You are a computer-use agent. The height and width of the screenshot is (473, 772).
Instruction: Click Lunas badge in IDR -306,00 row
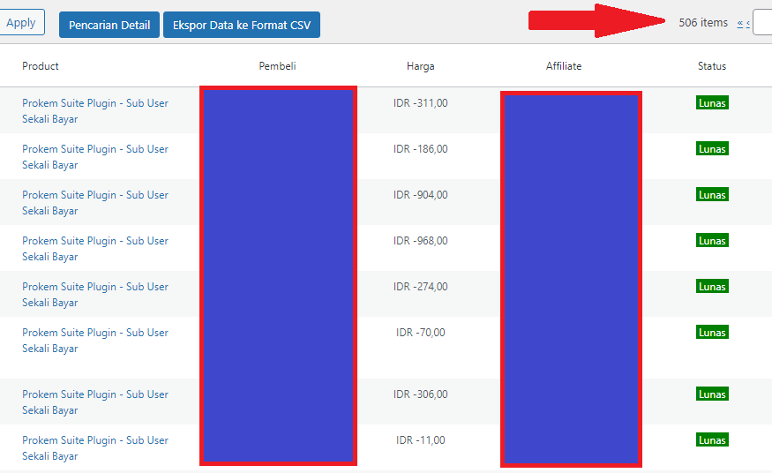click(x=712, y=394)
